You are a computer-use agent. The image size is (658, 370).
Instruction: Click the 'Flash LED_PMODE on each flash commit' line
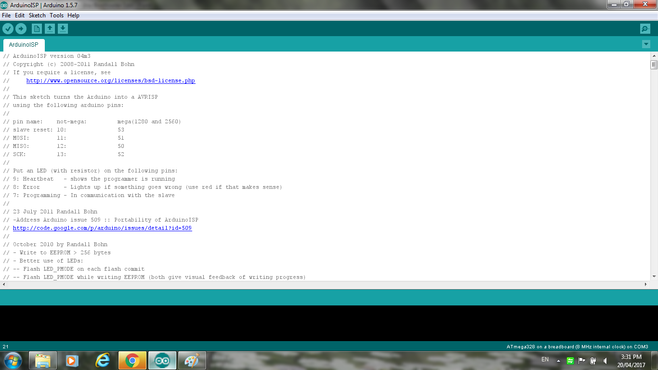[x=74, y=269]
